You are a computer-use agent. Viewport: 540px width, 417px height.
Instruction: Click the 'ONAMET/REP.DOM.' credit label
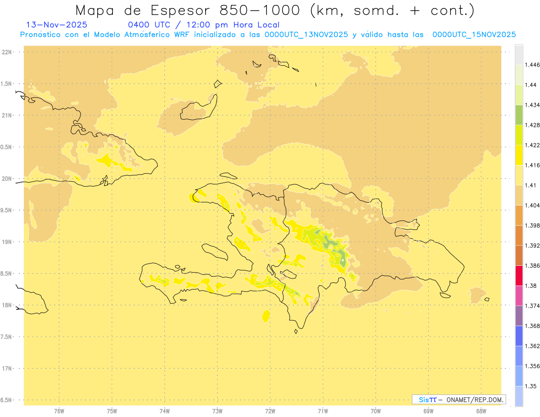(475, 399)
